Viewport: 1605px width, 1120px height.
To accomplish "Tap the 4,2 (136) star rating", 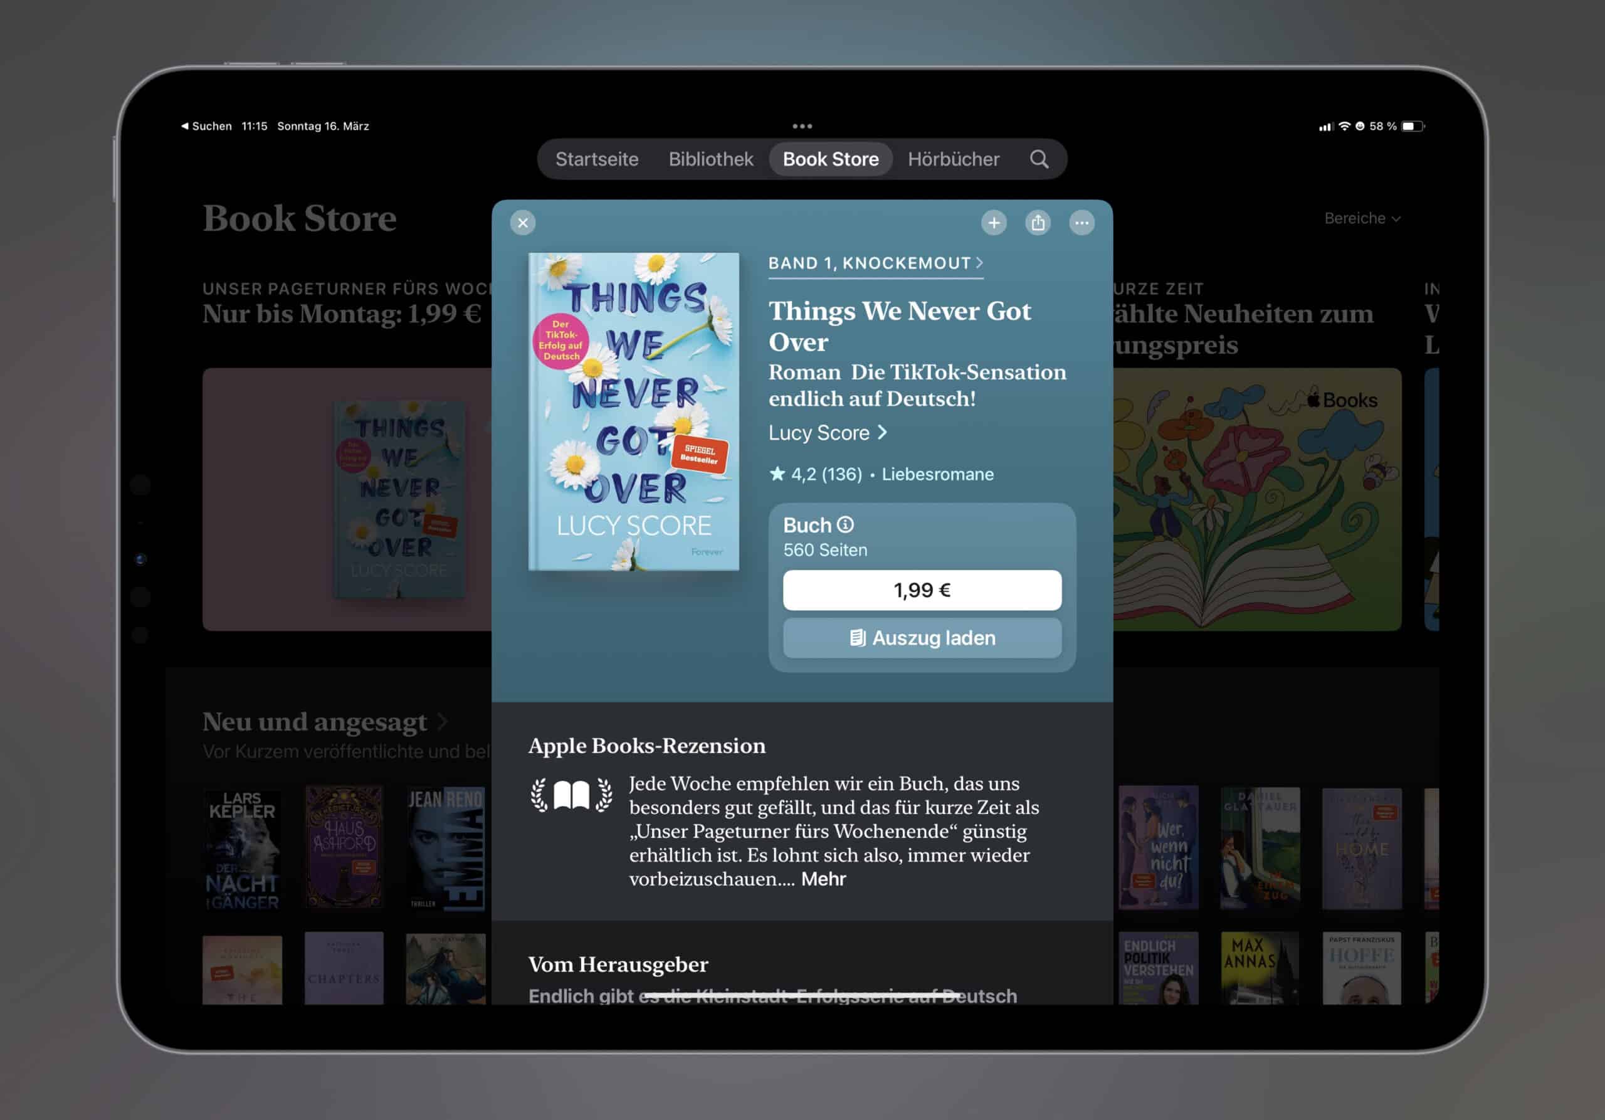I will (x=816, y=474).
